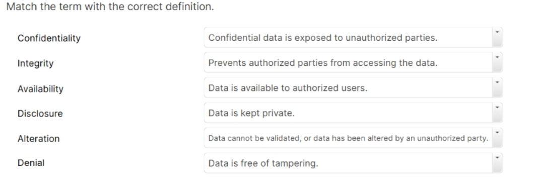Select the 'Data cannot be validated' combo box

pyautogui.click(x=353, y=138)
